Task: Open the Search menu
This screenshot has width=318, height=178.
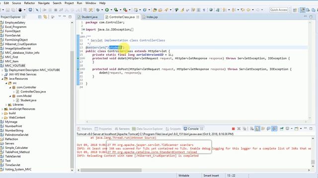Action: pyautogui.click(x=57, y=3)
